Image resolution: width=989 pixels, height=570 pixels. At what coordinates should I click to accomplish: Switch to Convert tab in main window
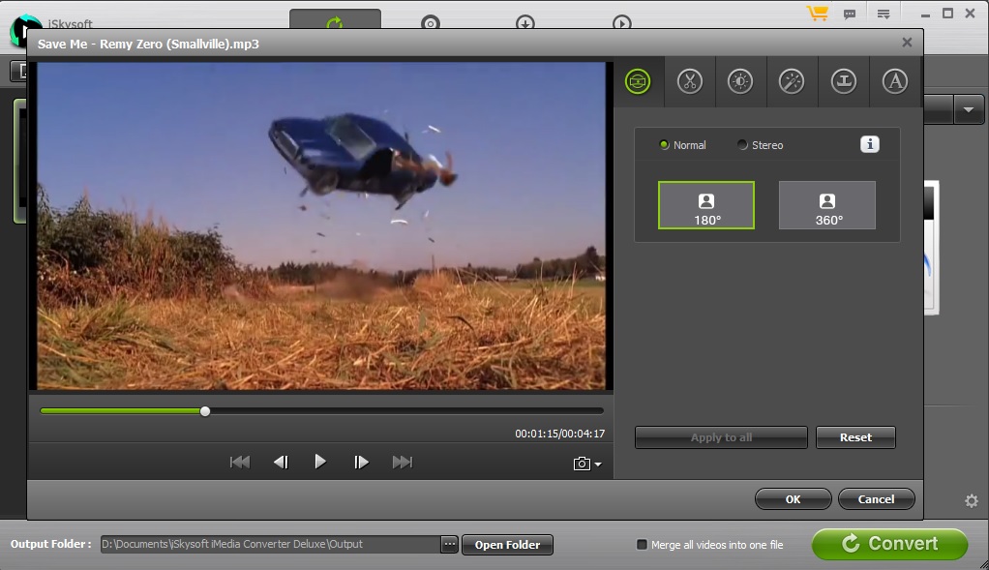(x=335, y=20)
